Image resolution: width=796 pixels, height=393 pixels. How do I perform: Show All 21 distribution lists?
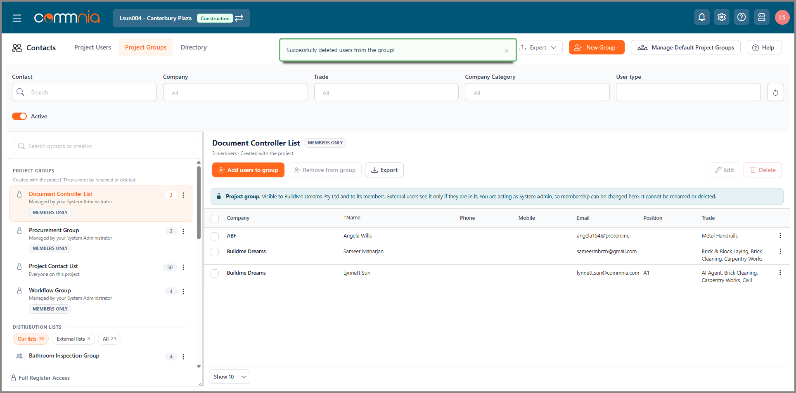pos(109,339)
